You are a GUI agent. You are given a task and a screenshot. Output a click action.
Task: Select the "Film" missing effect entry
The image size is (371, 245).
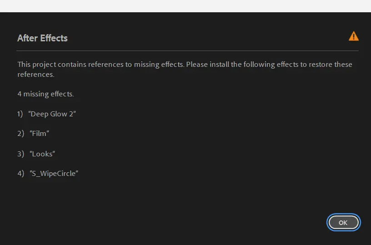point(39,134)
